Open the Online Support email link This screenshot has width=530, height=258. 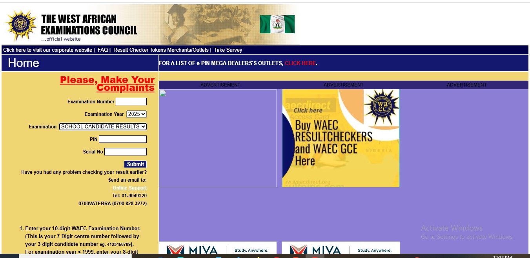pos(129,188)
